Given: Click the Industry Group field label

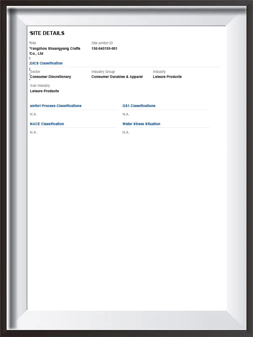Looking at the screenshot, I should tap(103, 72).
